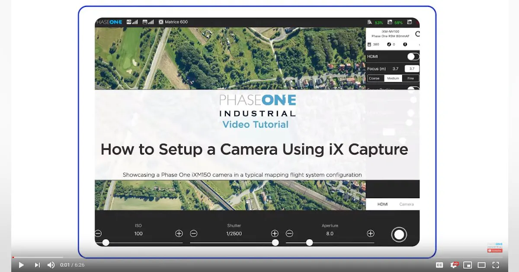Click the Video Tutorial heading
519x272 pixels.
[x=255, y=124]
